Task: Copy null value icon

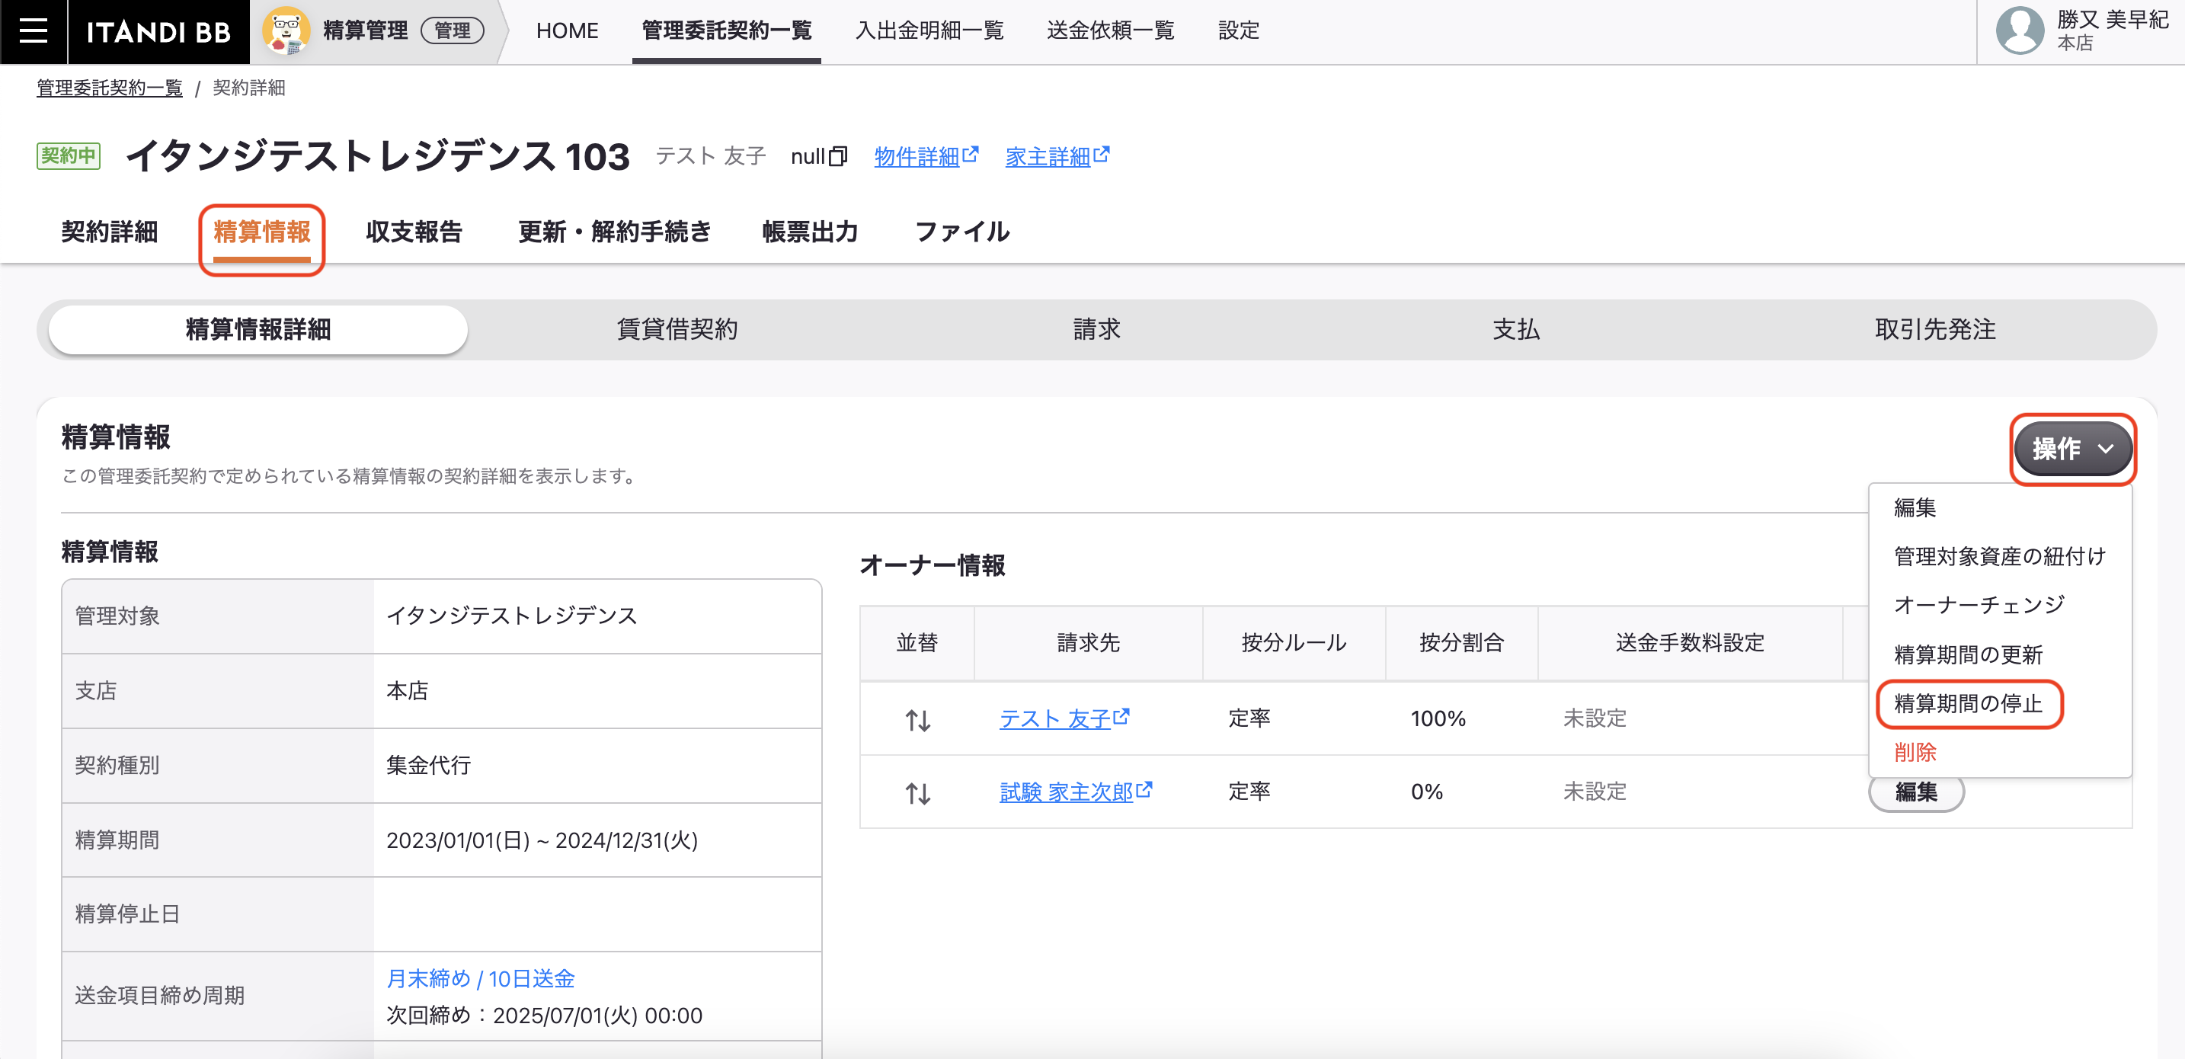Action: (838, 156)
